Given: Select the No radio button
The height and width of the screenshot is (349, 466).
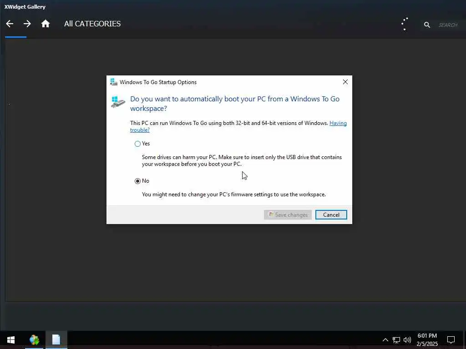Looking at the screenshot, I should [137, 181].
